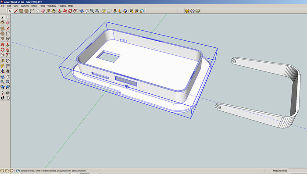Pick Offset tool in left palette
Screen dimensions: 307x174
(x=7, y=55)
